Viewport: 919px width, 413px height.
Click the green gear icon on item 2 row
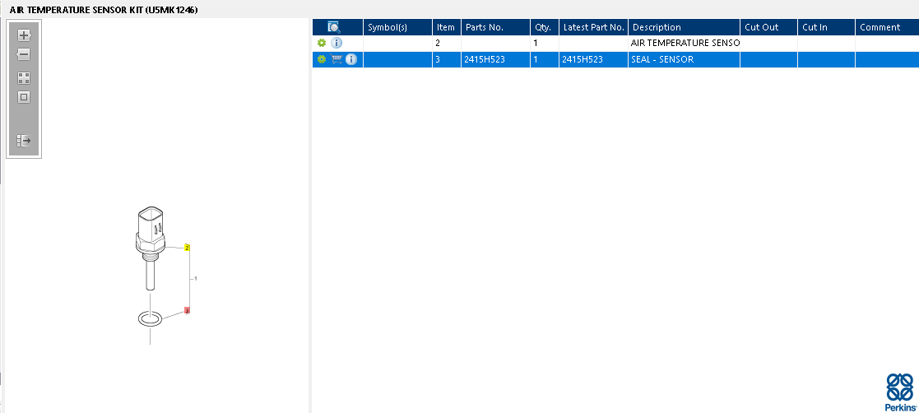[321, 44]
